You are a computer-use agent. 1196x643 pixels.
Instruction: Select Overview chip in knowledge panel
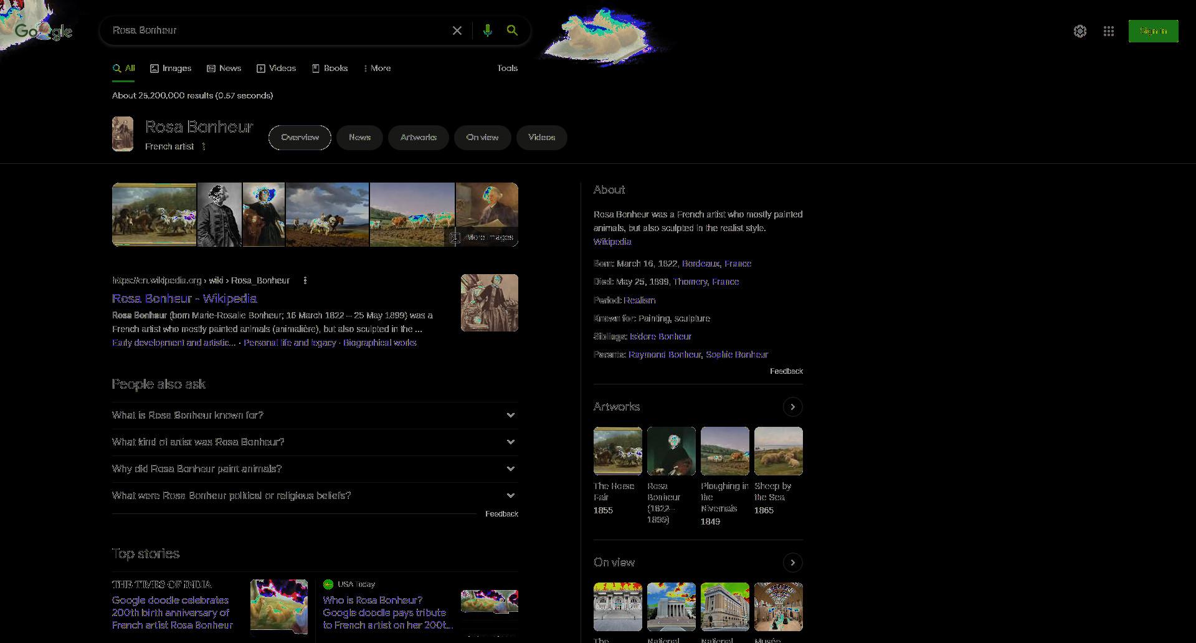[300, 138]
